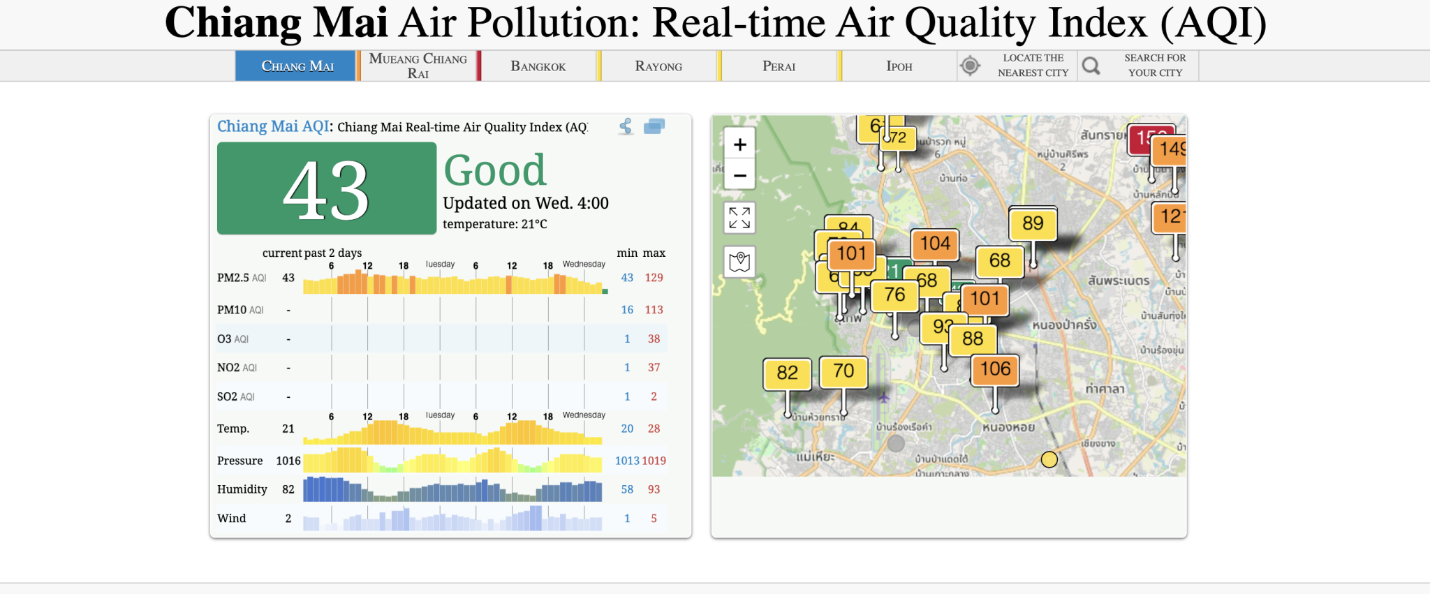
Task: Click the map layers pin icon
Action: pos(739,262)
